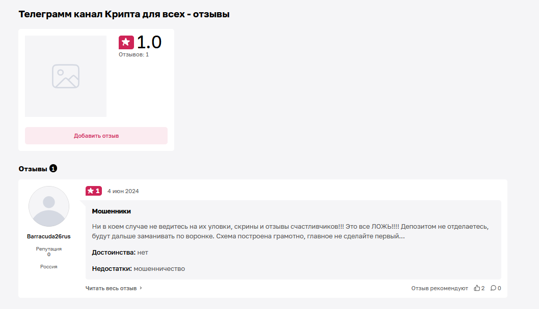Click the review body text
539x309 pixels.
pos(290,231)
